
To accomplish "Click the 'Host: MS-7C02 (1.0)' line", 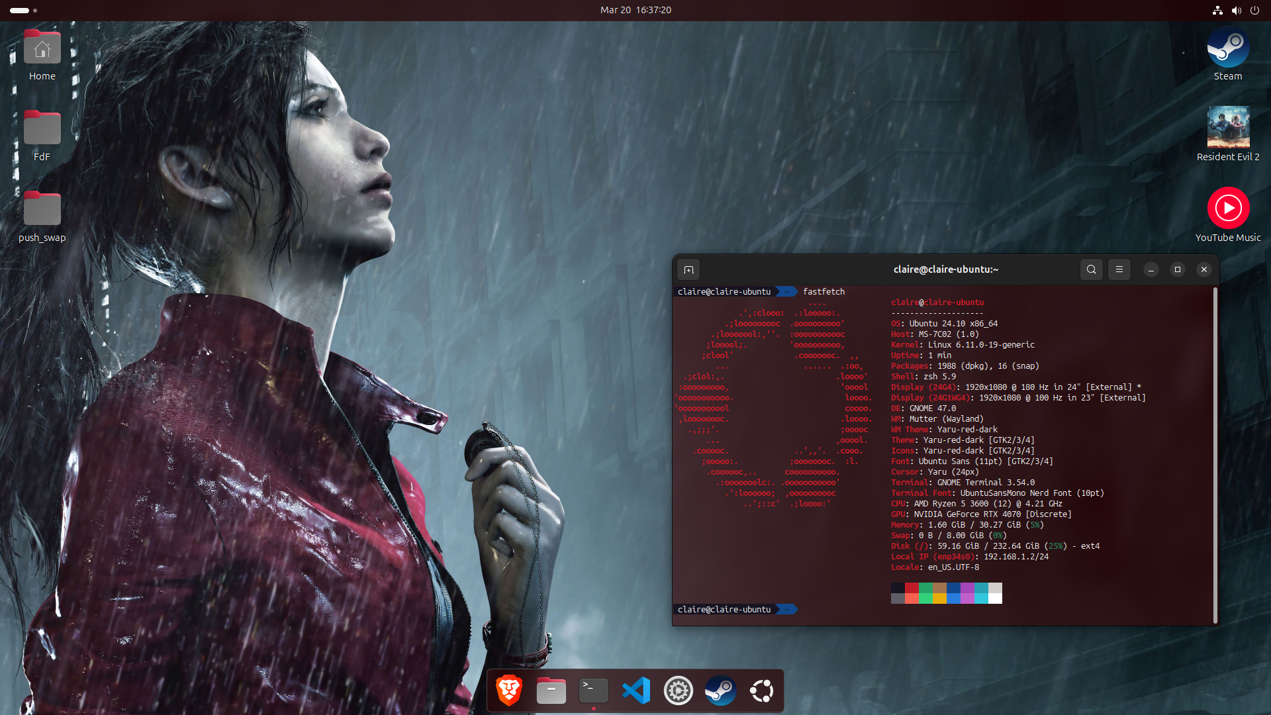I will tap(935, 334).
